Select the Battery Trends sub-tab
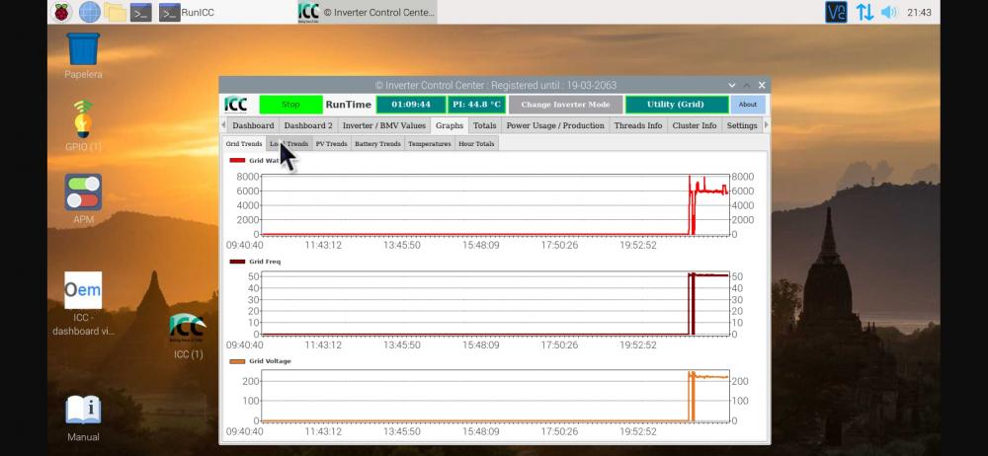The width and height of the screenshot is (988, 456). pos(377,143)
